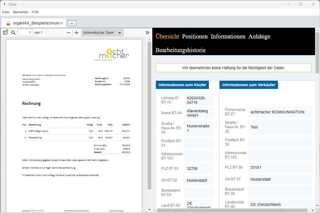Viewport: 320px width, 213px height.
Task: Close the orgaMAX_Beispielrechnung tab
Action: point(62,23)
